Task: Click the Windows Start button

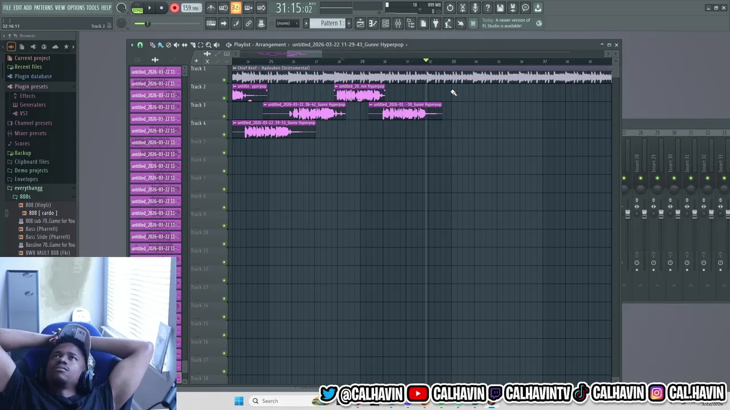Action: pos(239,401)
